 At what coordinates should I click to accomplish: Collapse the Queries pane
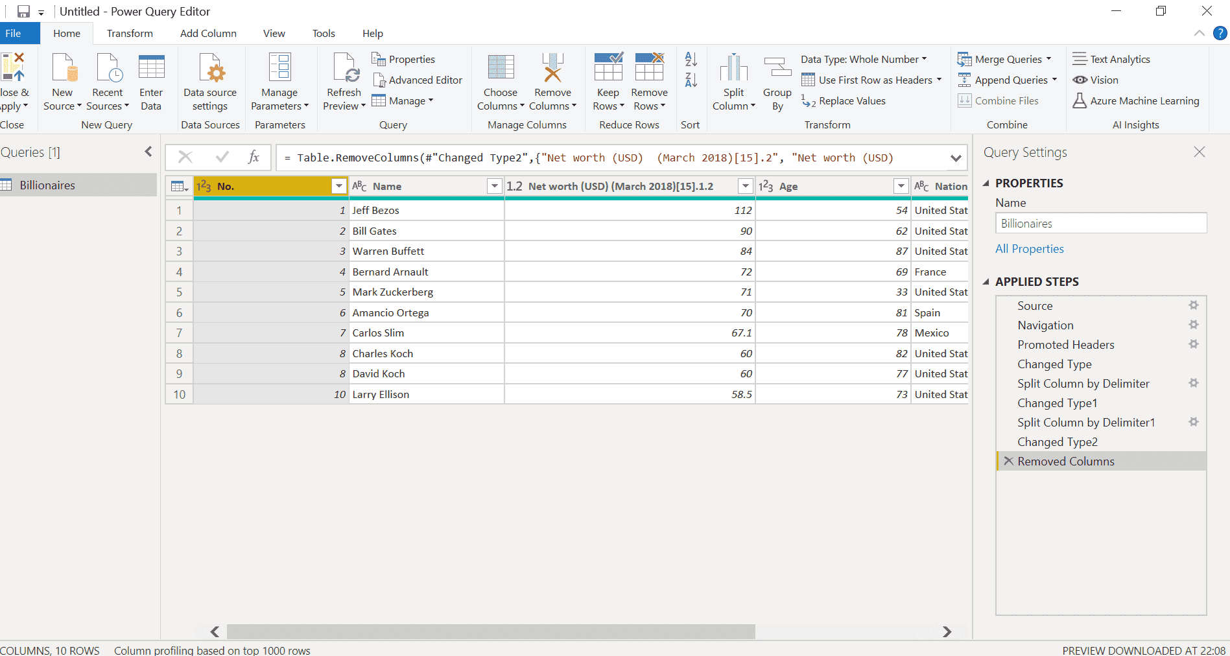(x=148, y=152)
